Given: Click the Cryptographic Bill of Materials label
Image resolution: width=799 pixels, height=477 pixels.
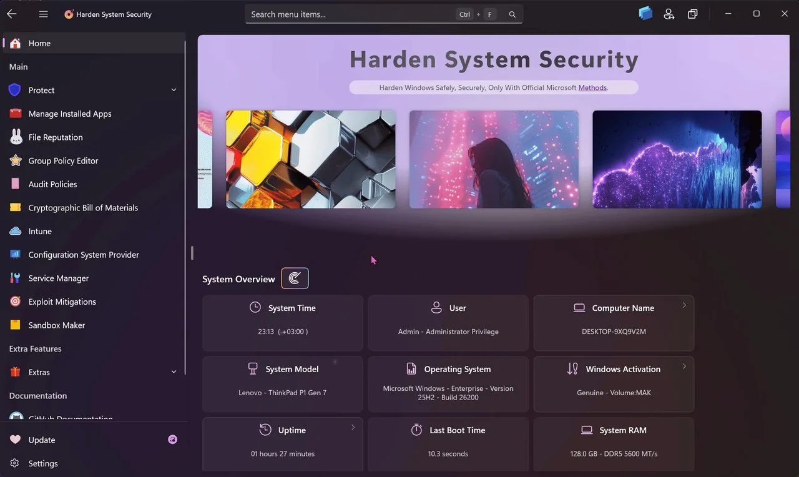Looking at the screenshot, I should tap(83, 208).
